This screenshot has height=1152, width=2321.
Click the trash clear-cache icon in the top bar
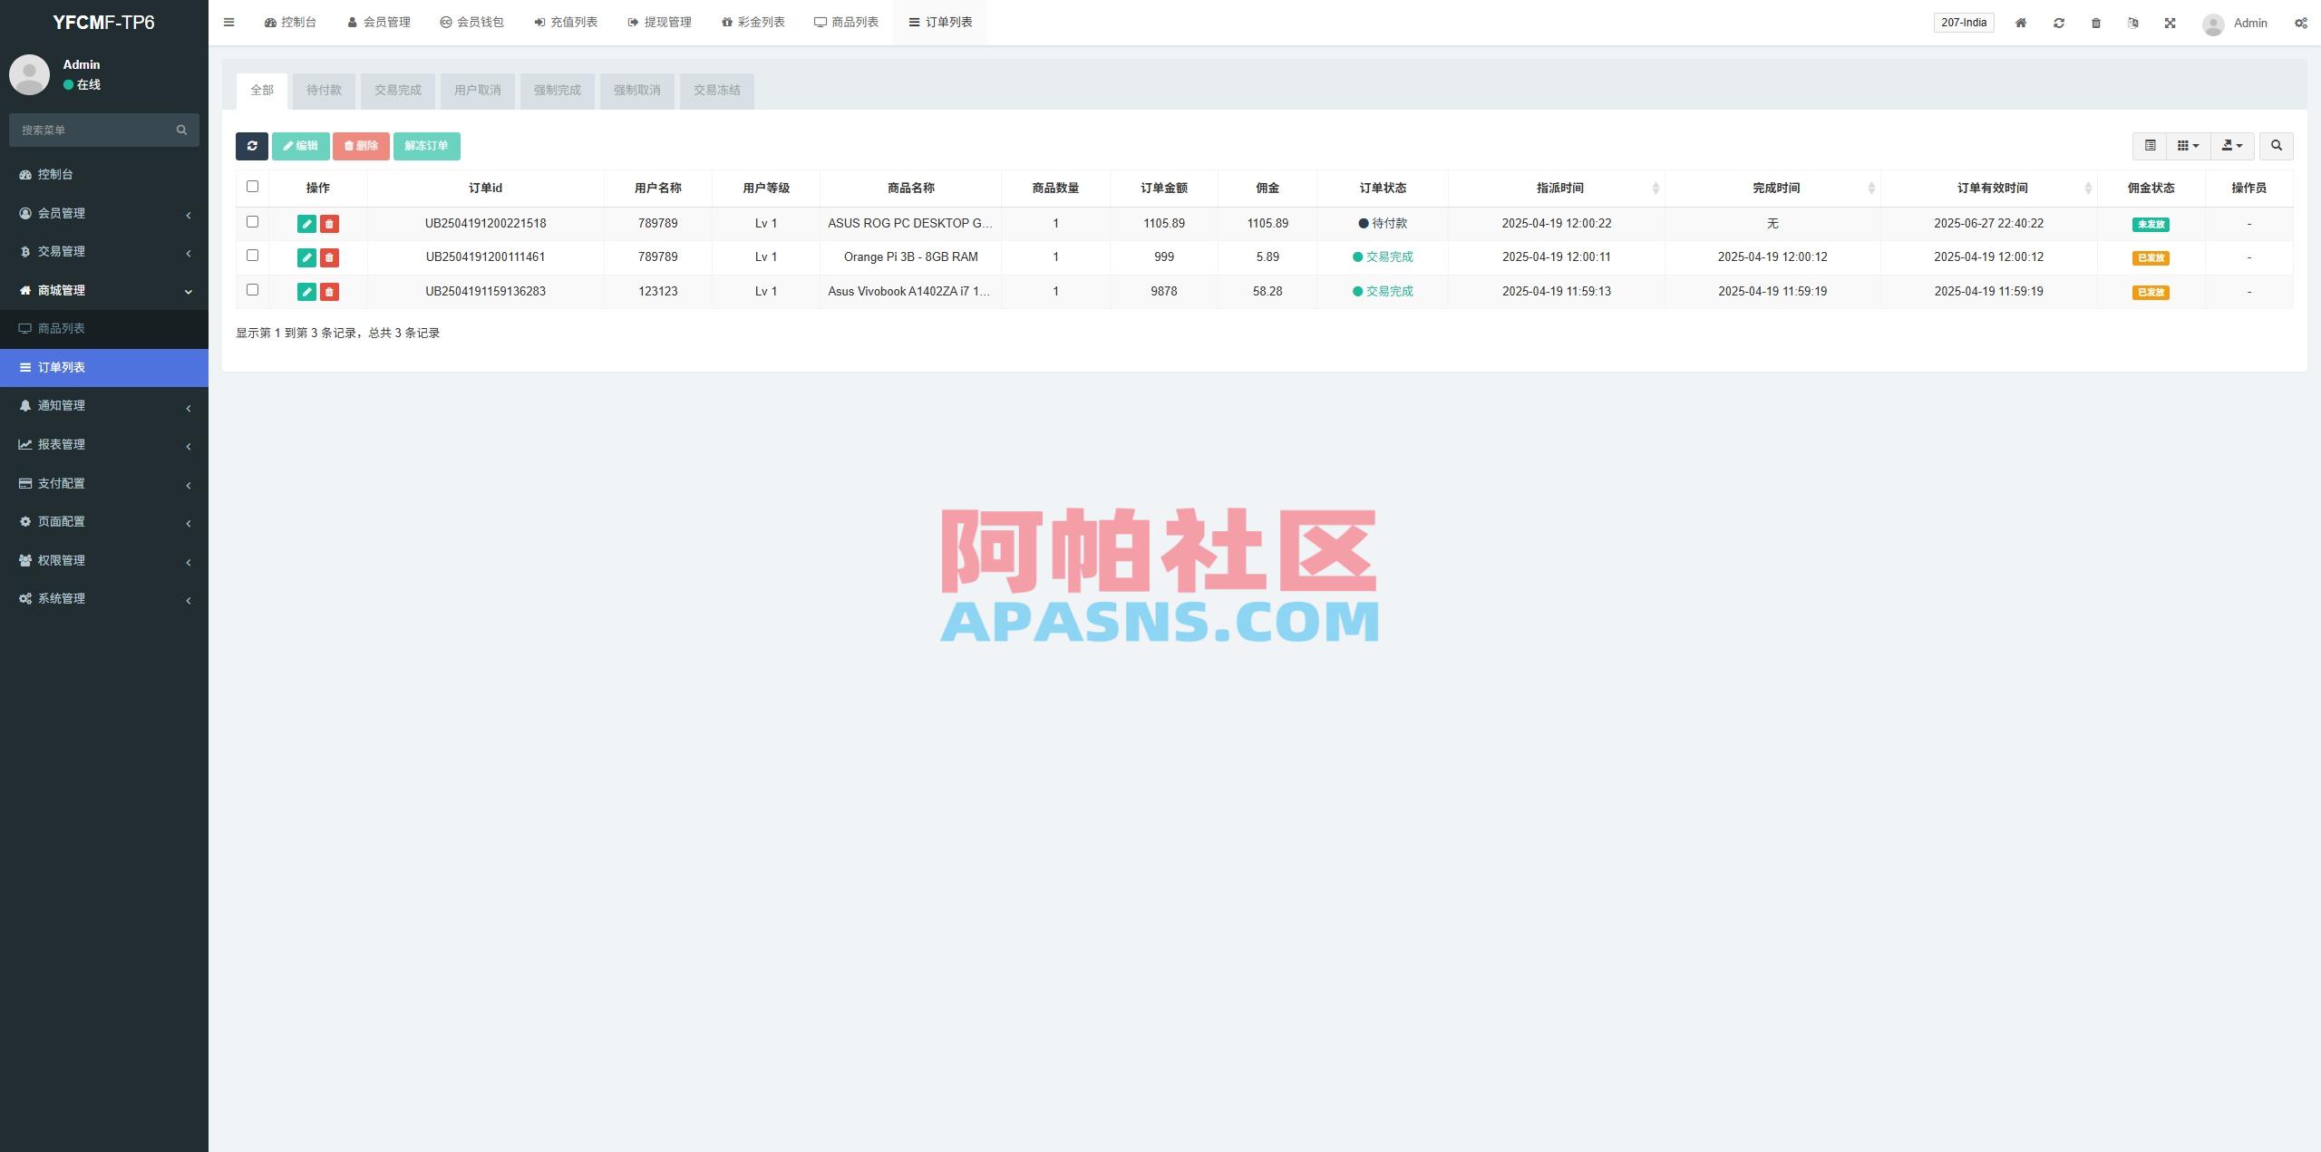tap(2095, 22)
